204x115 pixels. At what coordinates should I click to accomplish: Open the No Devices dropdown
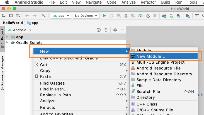point(86,16)
